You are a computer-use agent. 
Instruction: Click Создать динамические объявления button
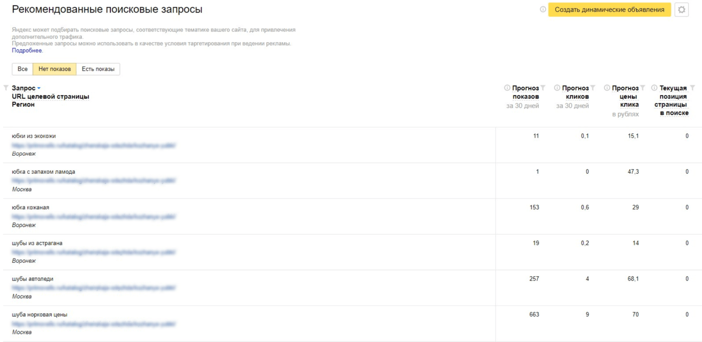[609, 10]
